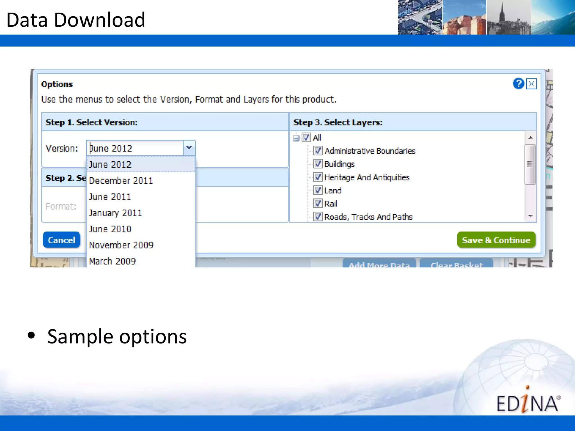Open the blue help question-mark icon
This screenshot has height=431, width=575.
[x=518, y=84]
